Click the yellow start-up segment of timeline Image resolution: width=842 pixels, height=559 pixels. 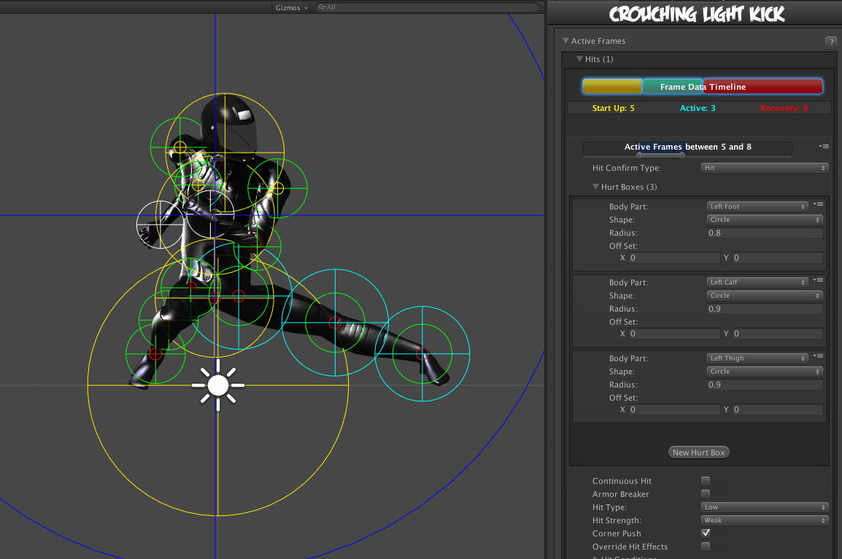[612, 86]
